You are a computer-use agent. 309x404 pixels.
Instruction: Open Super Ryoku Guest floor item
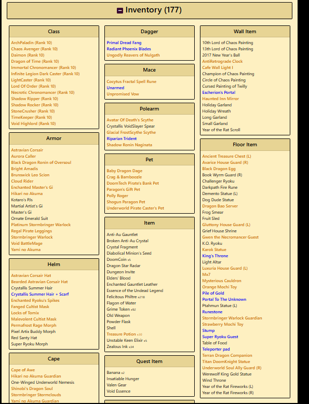click(220, 337)
